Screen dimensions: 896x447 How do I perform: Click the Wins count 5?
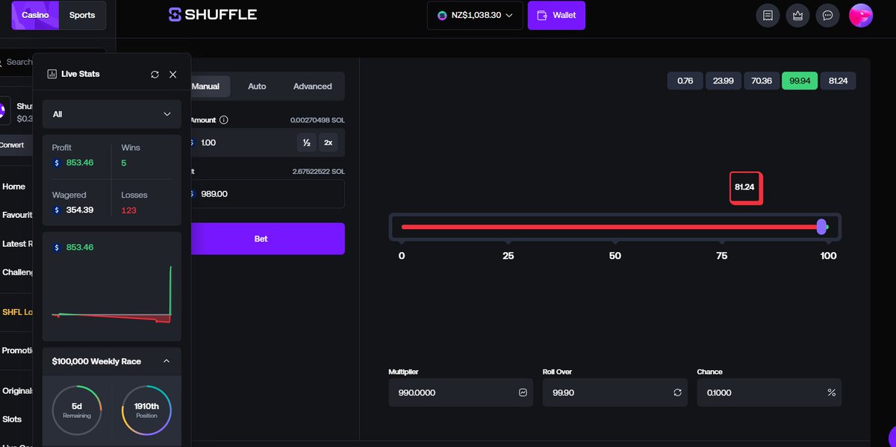(124, 163)
